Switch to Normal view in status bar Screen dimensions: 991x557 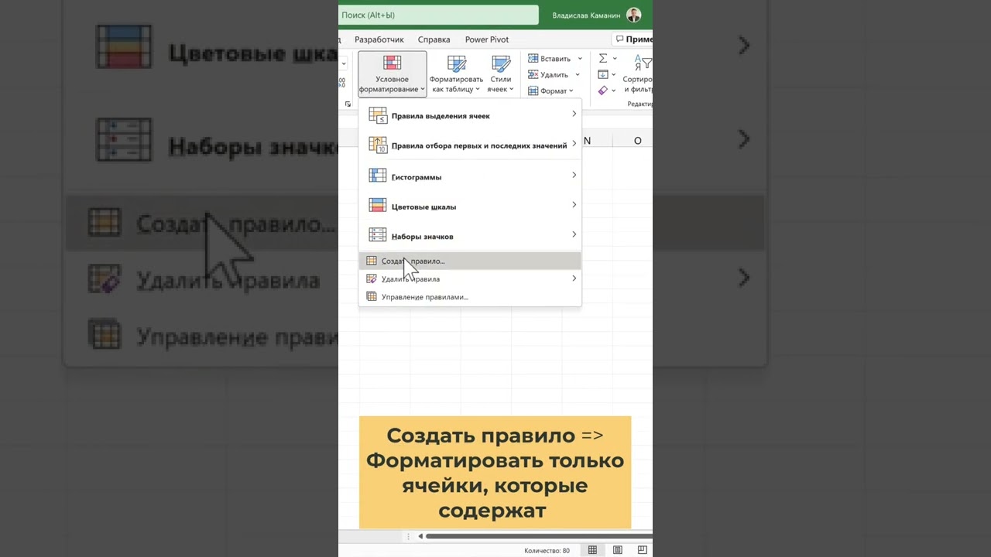pos(592,550)
